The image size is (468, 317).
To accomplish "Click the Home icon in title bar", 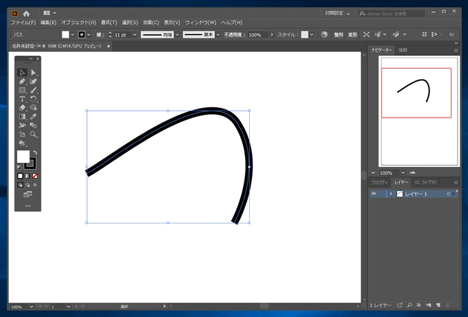I will [26, 14].
